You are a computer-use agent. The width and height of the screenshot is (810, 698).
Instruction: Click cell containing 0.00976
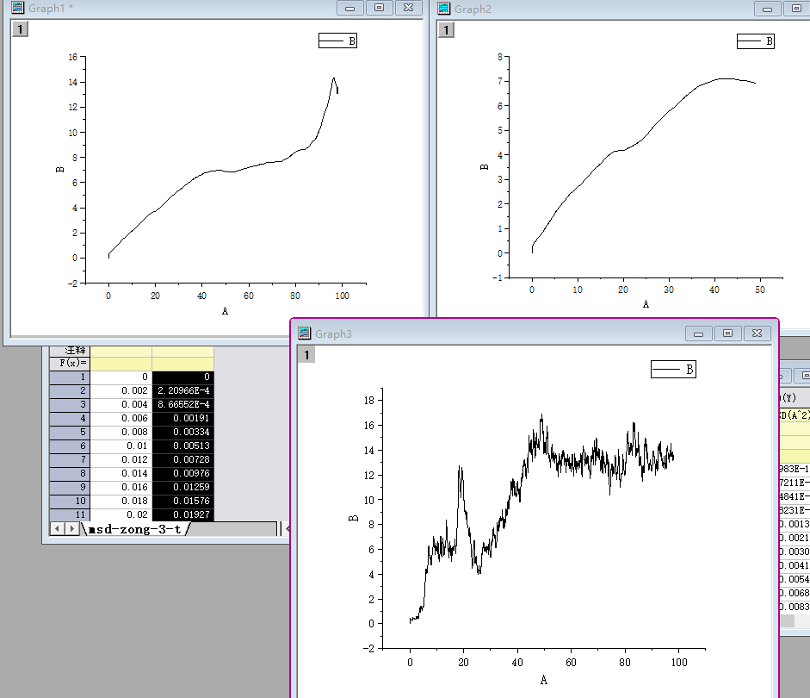[182, 473]
